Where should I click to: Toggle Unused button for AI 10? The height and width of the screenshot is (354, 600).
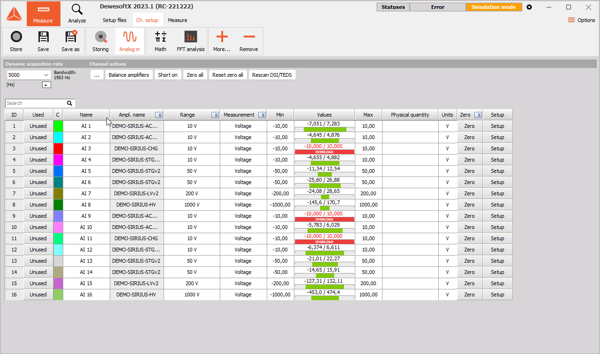click(38, 227)
